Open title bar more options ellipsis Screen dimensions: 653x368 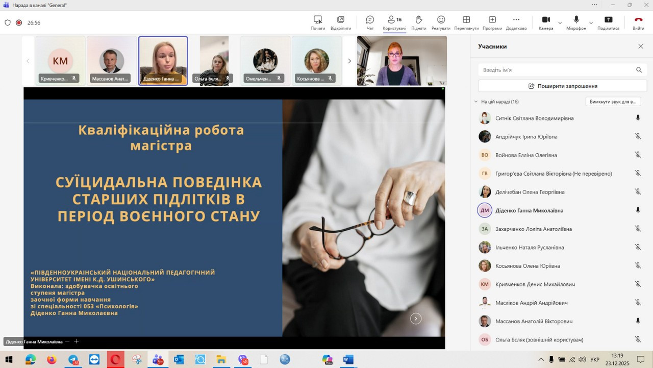tap(594, 5)
